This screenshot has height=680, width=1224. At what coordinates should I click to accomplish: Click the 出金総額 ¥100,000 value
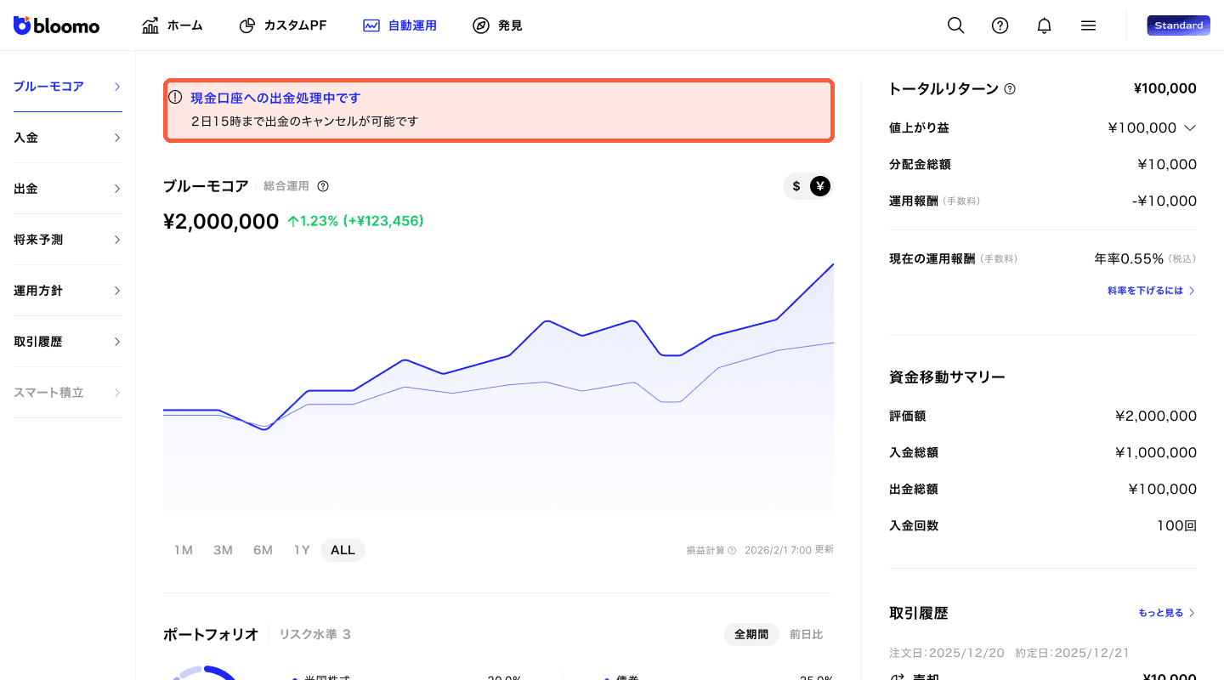click(x=1163, y=490)
